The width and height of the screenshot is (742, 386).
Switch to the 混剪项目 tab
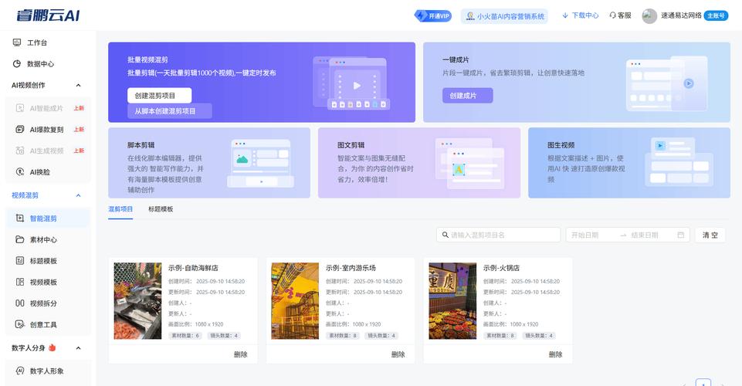coord(120,209)
